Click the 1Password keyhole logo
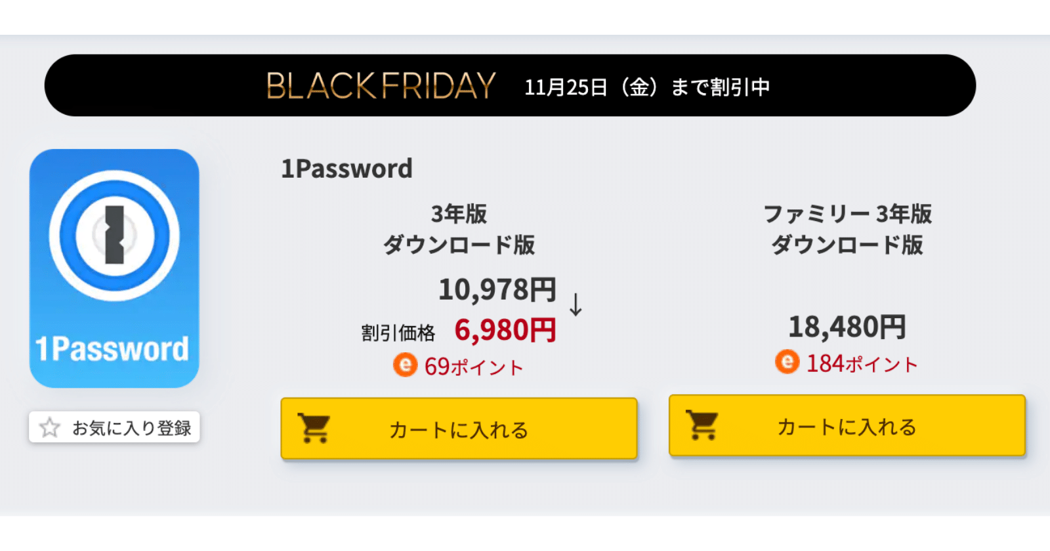1050x551 pixels. (x=114, y=235)
